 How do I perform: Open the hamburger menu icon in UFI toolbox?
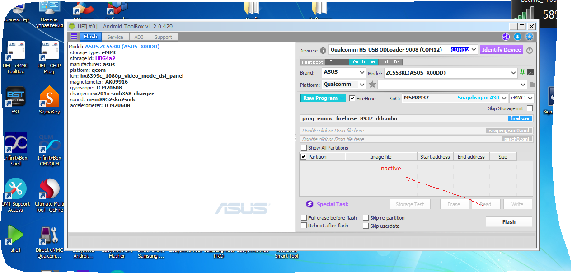pyautogui.click(x=74, y=37)
